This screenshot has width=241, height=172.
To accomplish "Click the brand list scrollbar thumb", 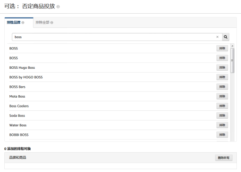I will pos(232,60).
